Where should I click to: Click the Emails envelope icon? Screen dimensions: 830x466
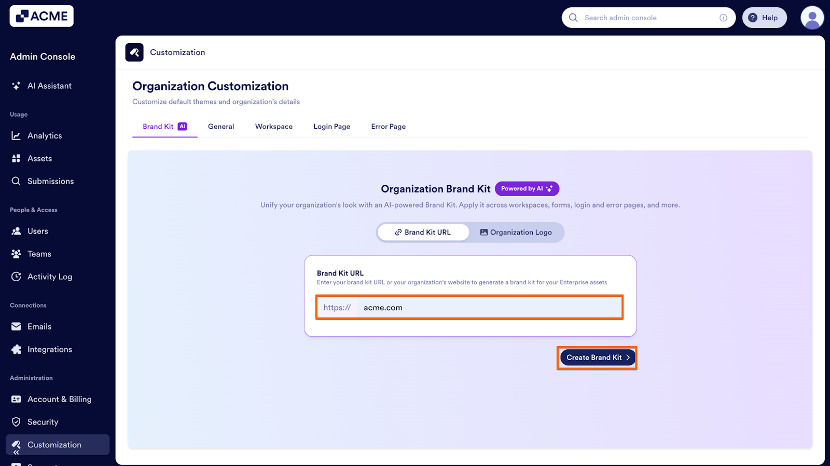[16, 326]
